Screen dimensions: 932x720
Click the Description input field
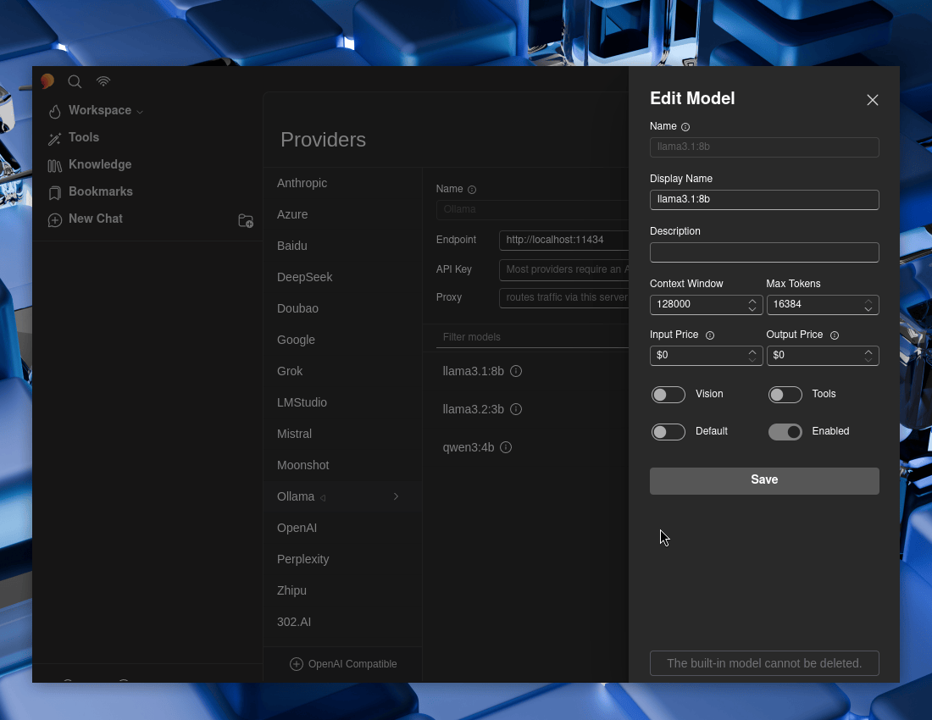(x=763, y=252)
